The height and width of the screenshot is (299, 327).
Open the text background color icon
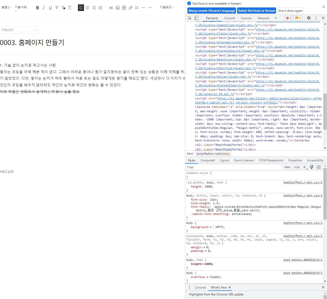[70, 8]
